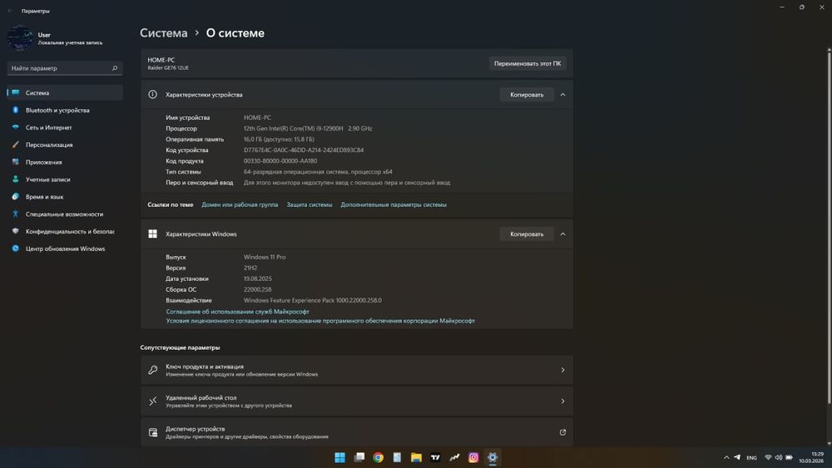The image size is (832, 468).
Task: Click Переименовать этот ПК button
Action: [527, 64]
